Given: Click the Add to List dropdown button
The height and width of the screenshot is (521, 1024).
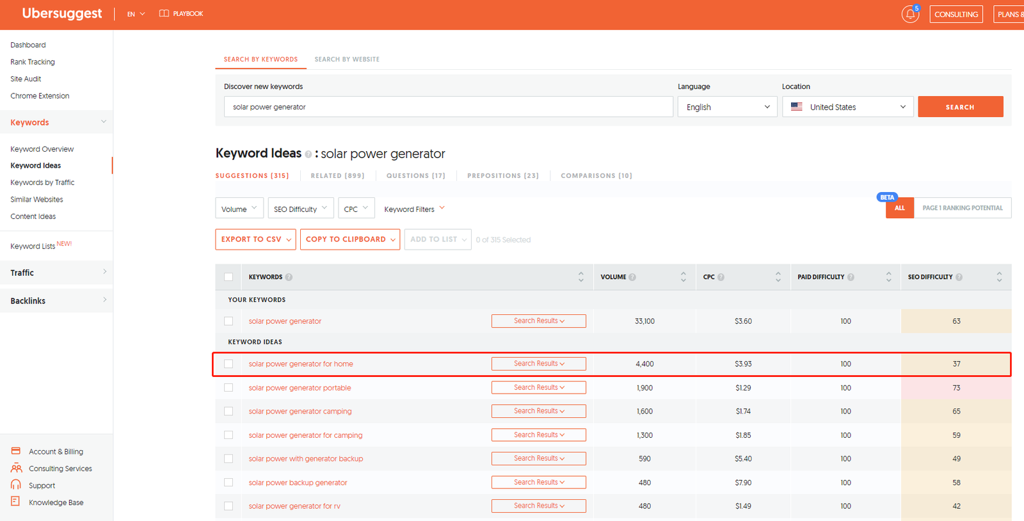Looking at the screenshot, I should pos(438,239).
